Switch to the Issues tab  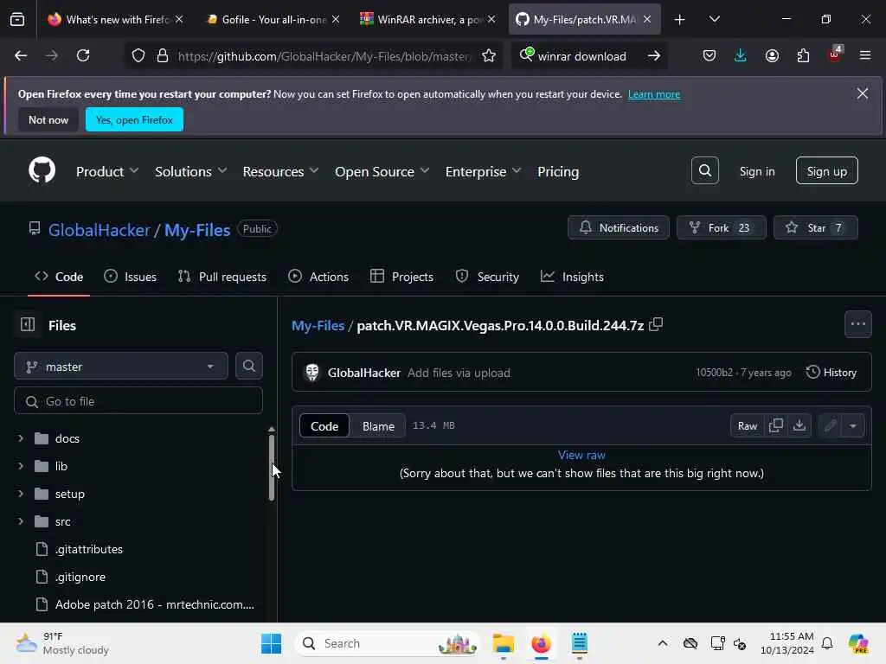131,277
